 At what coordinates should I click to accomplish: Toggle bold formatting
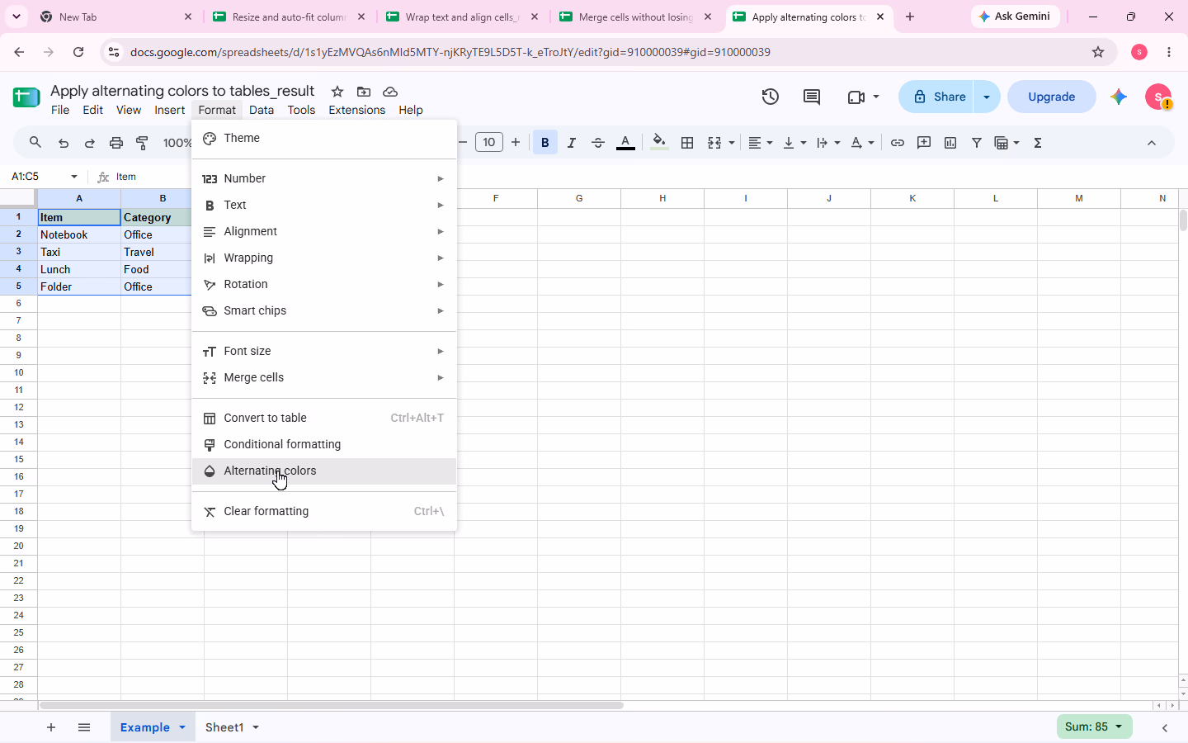(545, 143)
